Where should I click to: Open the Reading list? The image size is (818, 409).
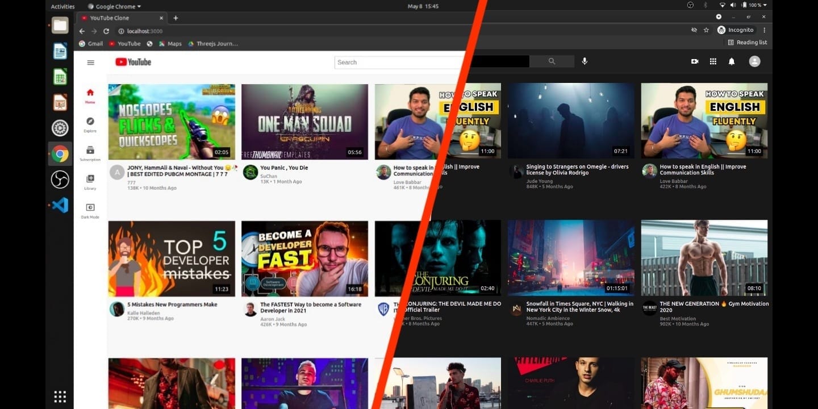point(747,43)
